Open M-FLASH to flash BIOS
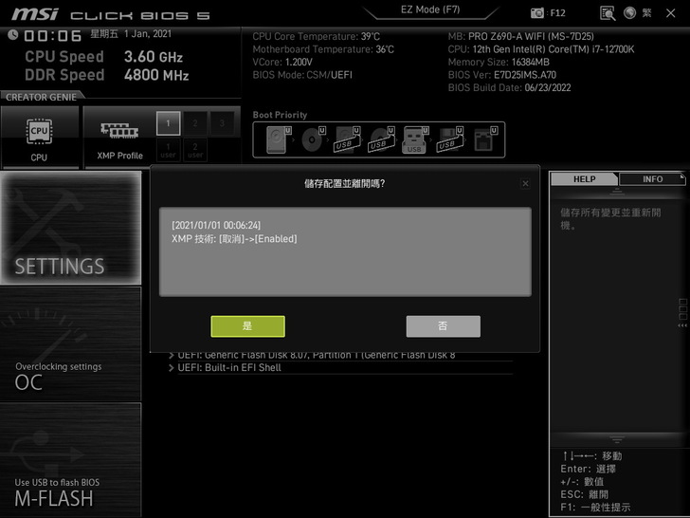Screen dimensions: 690x518 [70, 460]
